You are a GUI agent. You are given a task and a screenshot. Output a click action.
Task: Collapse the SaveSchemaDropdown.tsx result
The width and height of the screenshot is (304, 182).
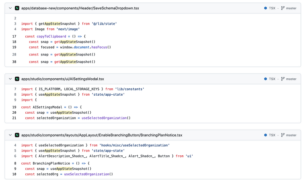point(10,8)
